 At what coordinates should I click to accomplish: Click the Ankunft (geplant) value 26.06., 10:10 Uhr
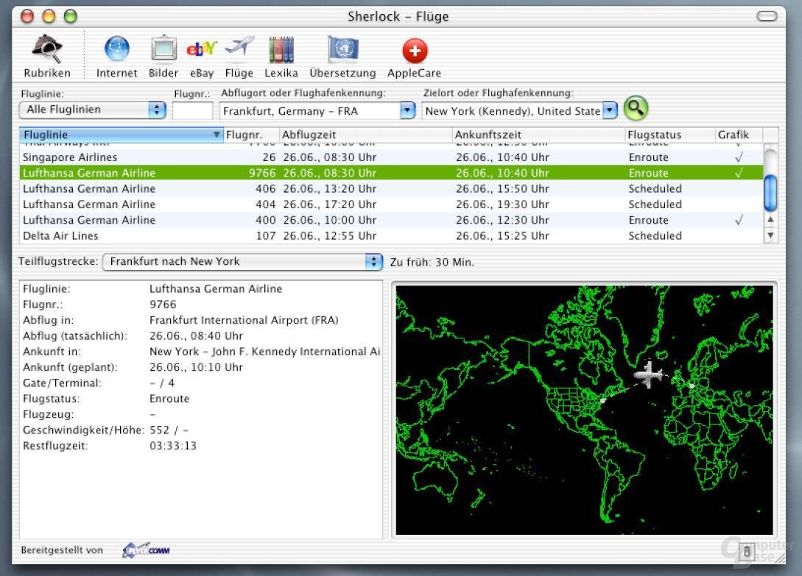pyautogui.click(x=196, y=367)
